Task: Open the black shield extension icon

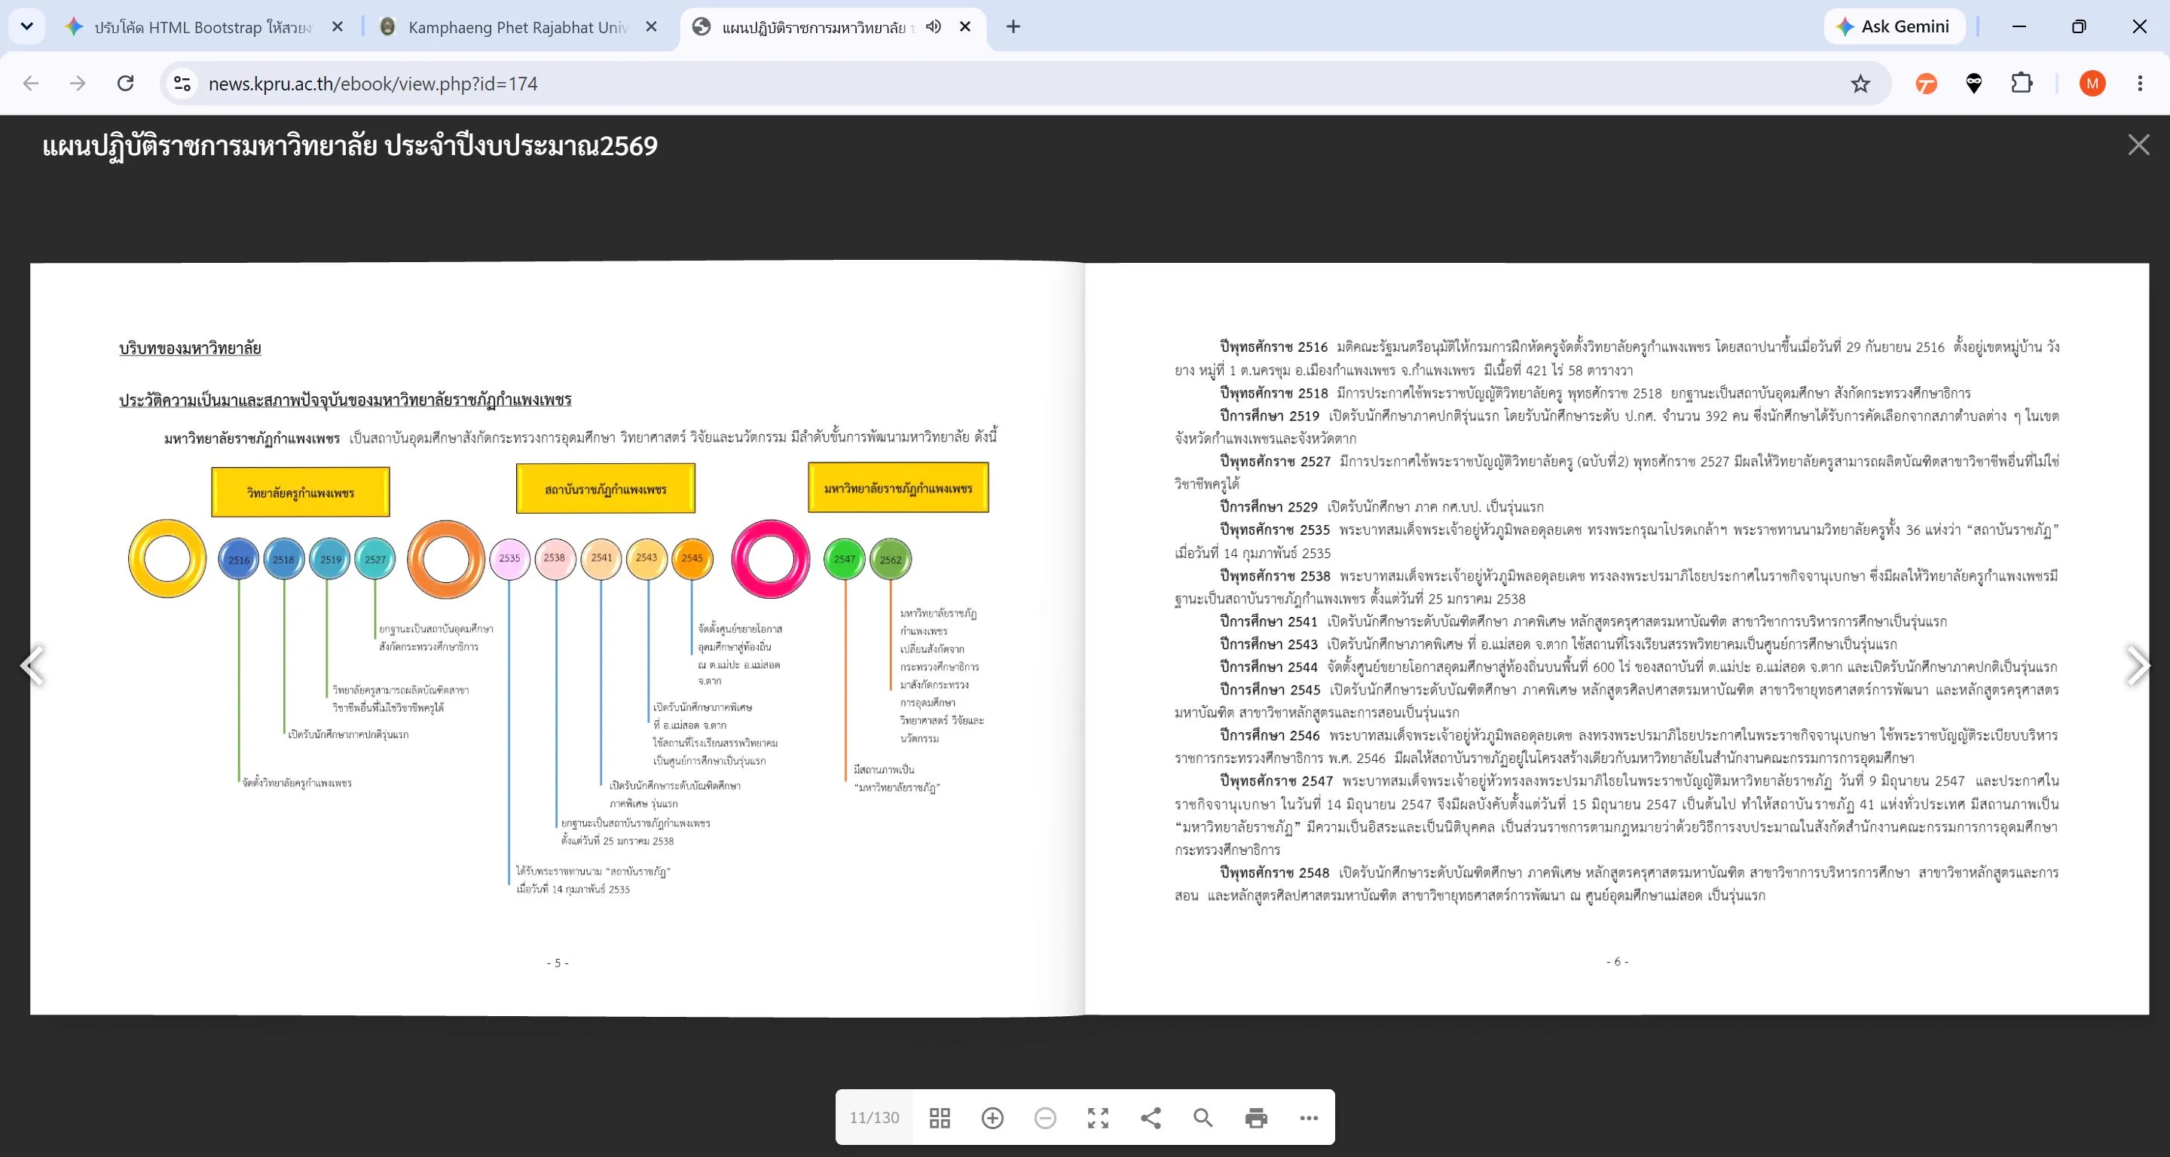Action: pos(1974,84)
